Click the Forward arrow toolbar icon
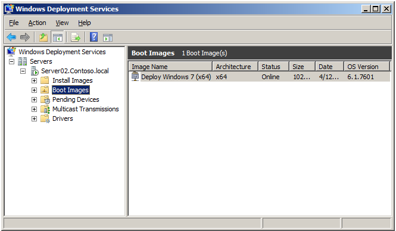Screen dimensions: 396x231 (25, 38)
